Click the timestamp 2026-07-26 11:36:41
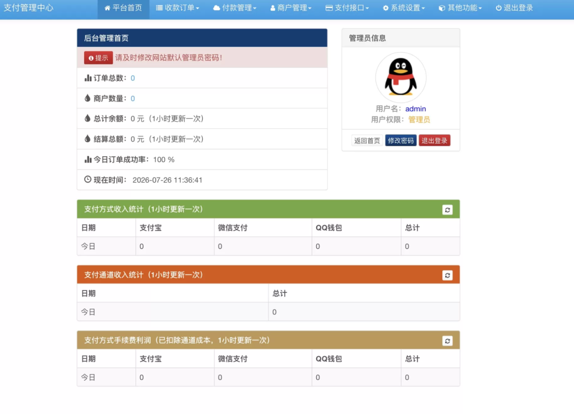This screenshot has height=414, width=574. coord(167,180)
